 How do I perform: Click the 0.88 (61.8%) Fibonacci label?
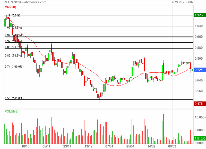13,47
